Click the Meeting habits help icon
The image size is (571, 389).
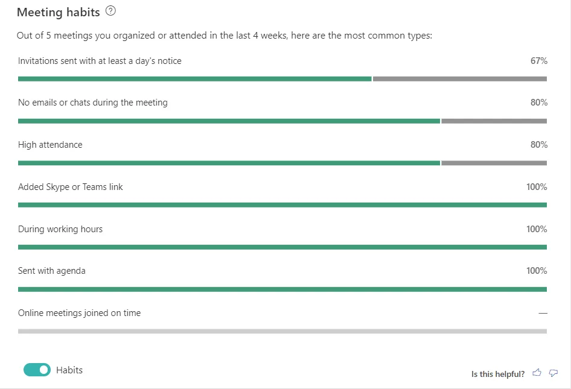click(110, 11)
